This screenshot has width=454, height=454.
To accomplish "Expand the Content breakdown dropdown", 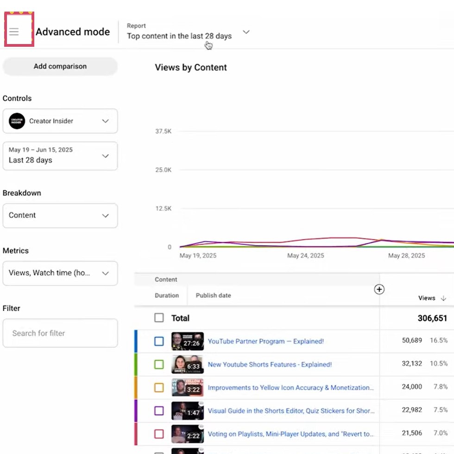I will [60, 215].
